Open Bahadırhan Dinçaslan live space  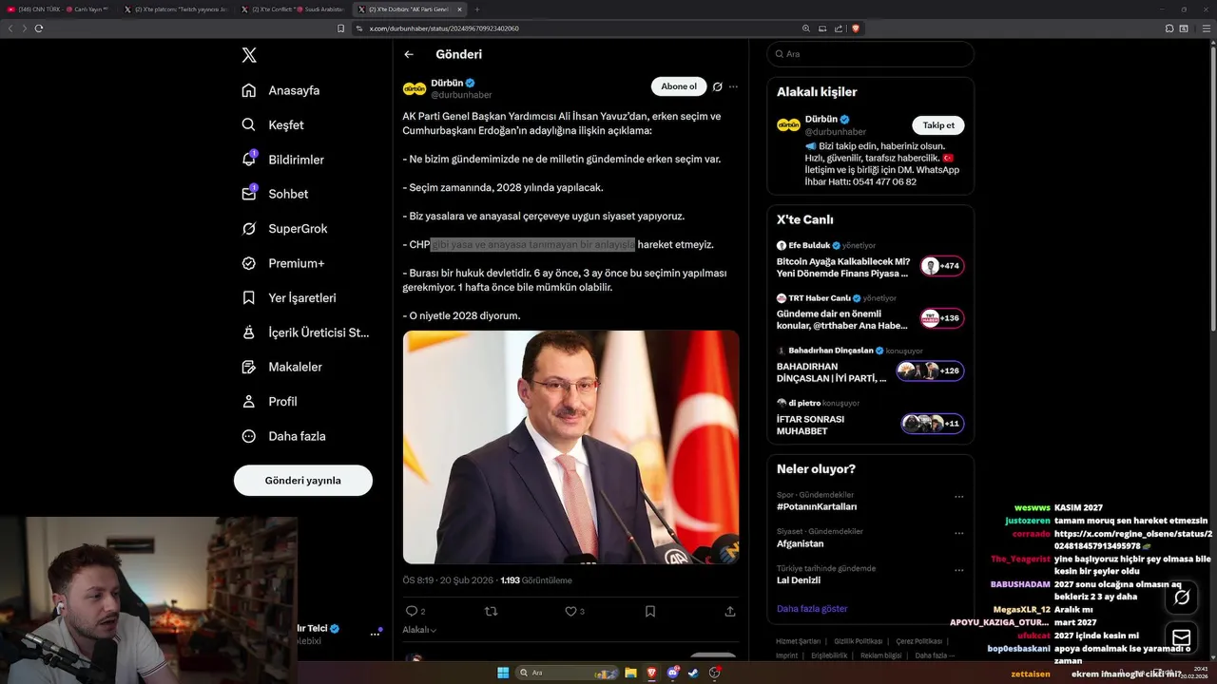(870, 366)
